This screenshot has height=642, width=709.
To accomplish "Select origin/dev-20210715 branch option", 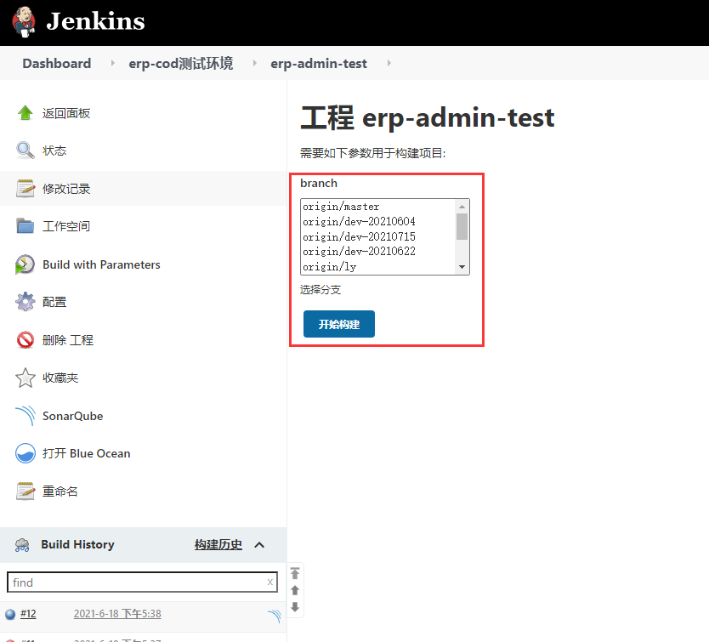I will [x=359, y=236].
